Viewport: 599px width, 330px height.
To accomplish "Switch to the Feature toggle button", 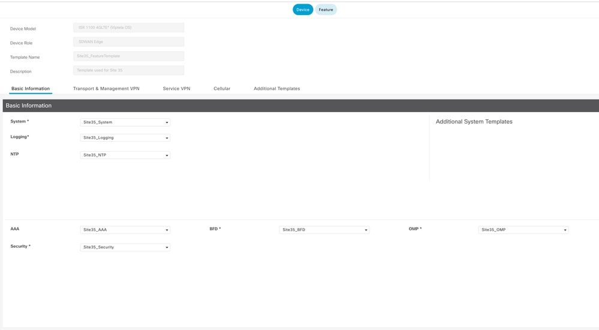I will tap(326, 10).
